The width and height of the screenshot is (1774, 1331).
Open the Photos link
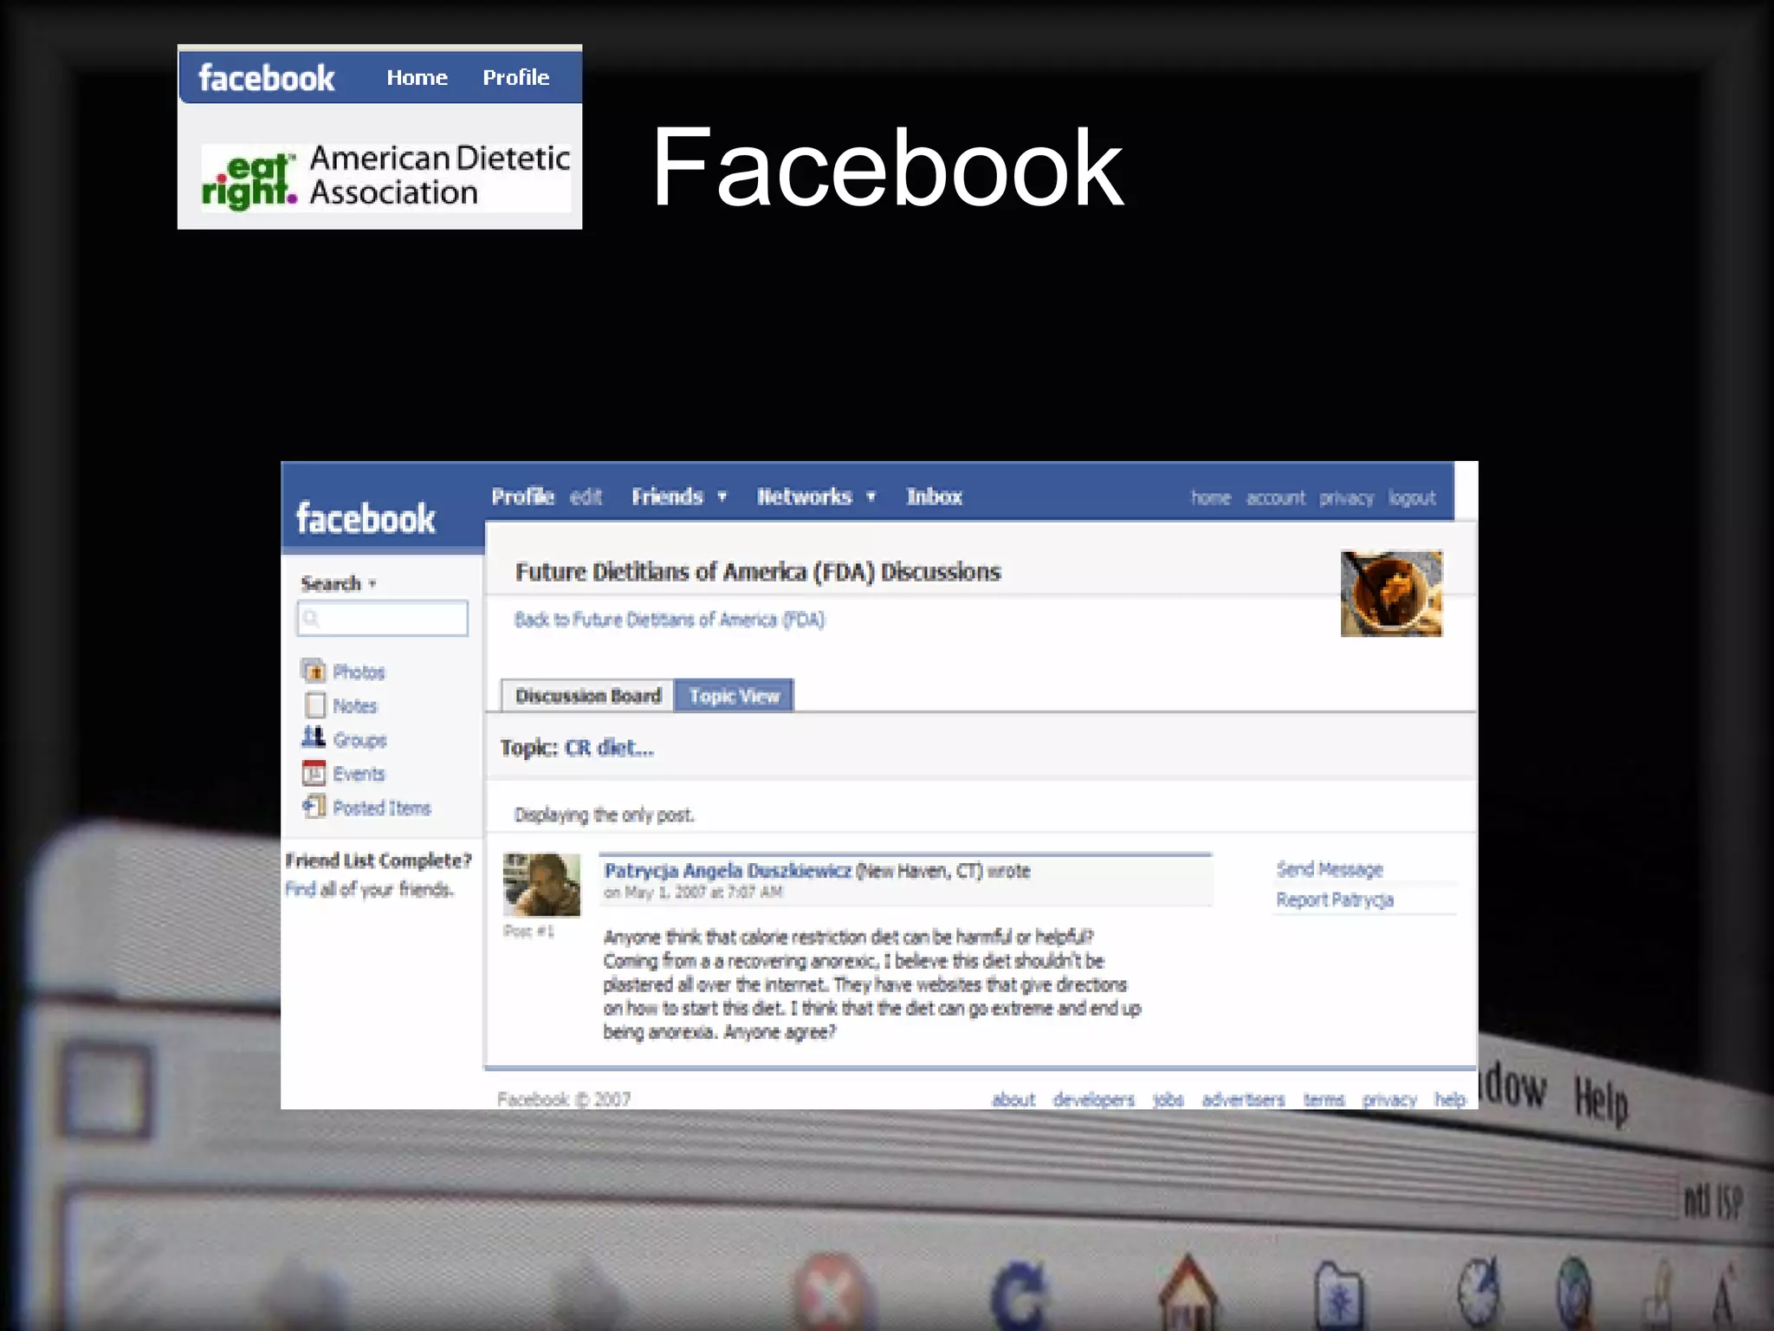(359, 672)
